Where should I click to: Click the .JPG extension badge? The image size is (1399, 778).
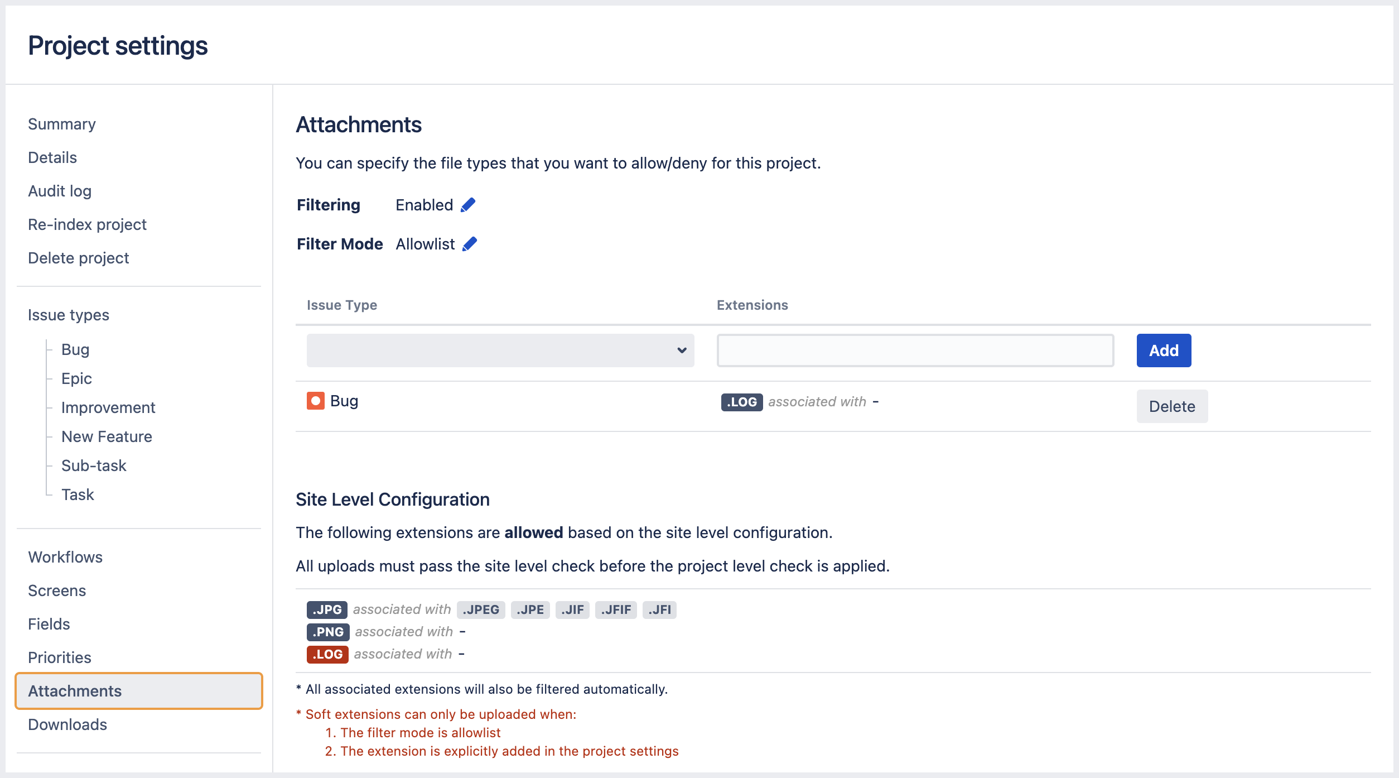click(x=327, y=609)
